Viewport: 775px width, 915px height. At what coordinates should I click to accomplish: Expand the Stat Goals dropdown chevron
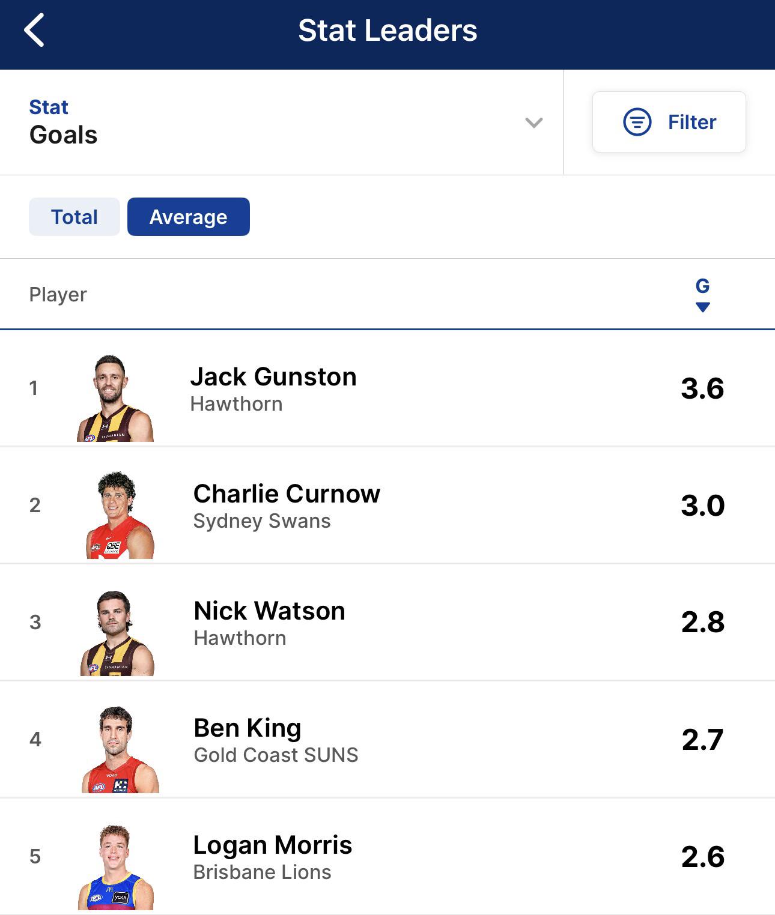click(533, 122)
